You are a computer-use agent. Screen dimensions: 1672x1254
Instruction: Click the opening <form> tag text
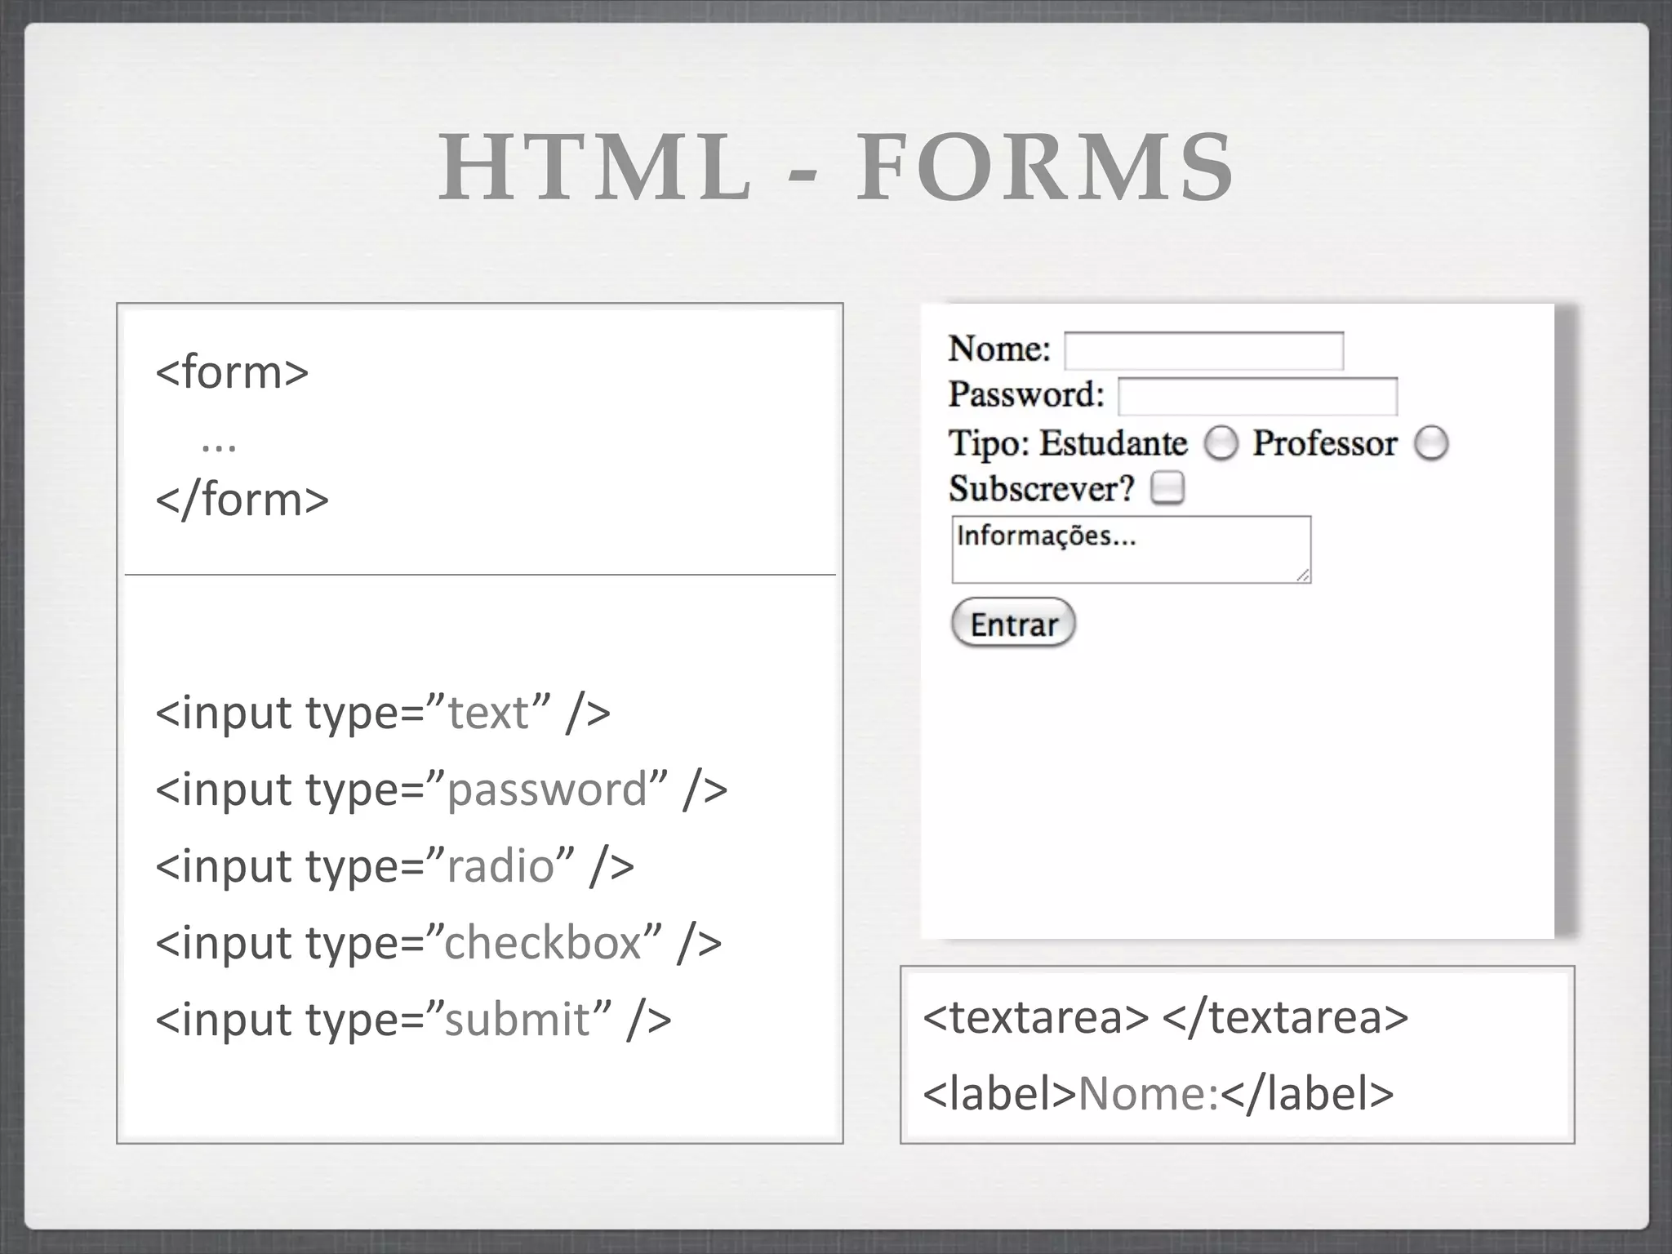[x=232, y=372]
